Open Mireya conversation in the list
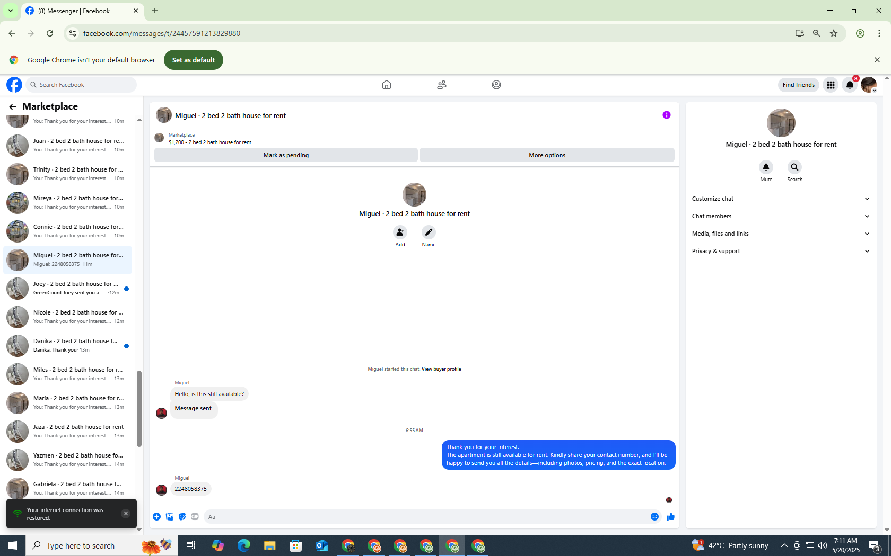 (67, 202)
